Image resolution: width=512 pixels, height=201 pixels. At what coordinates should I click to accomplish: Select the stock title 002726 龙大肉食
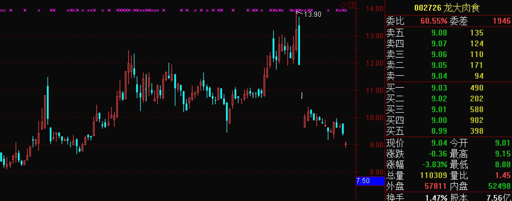pyautogui.click(x=447, y=8)
